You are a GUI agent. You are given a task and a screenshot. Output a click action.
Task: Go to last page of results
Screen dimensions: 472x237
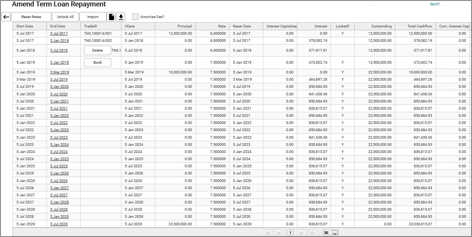313,233
